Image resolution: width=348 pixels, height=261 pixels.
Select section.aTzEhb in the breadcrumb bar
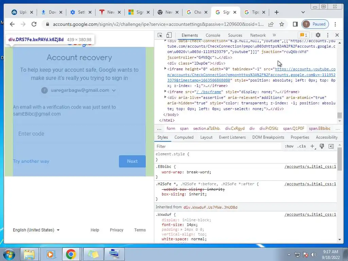point(207,128)
